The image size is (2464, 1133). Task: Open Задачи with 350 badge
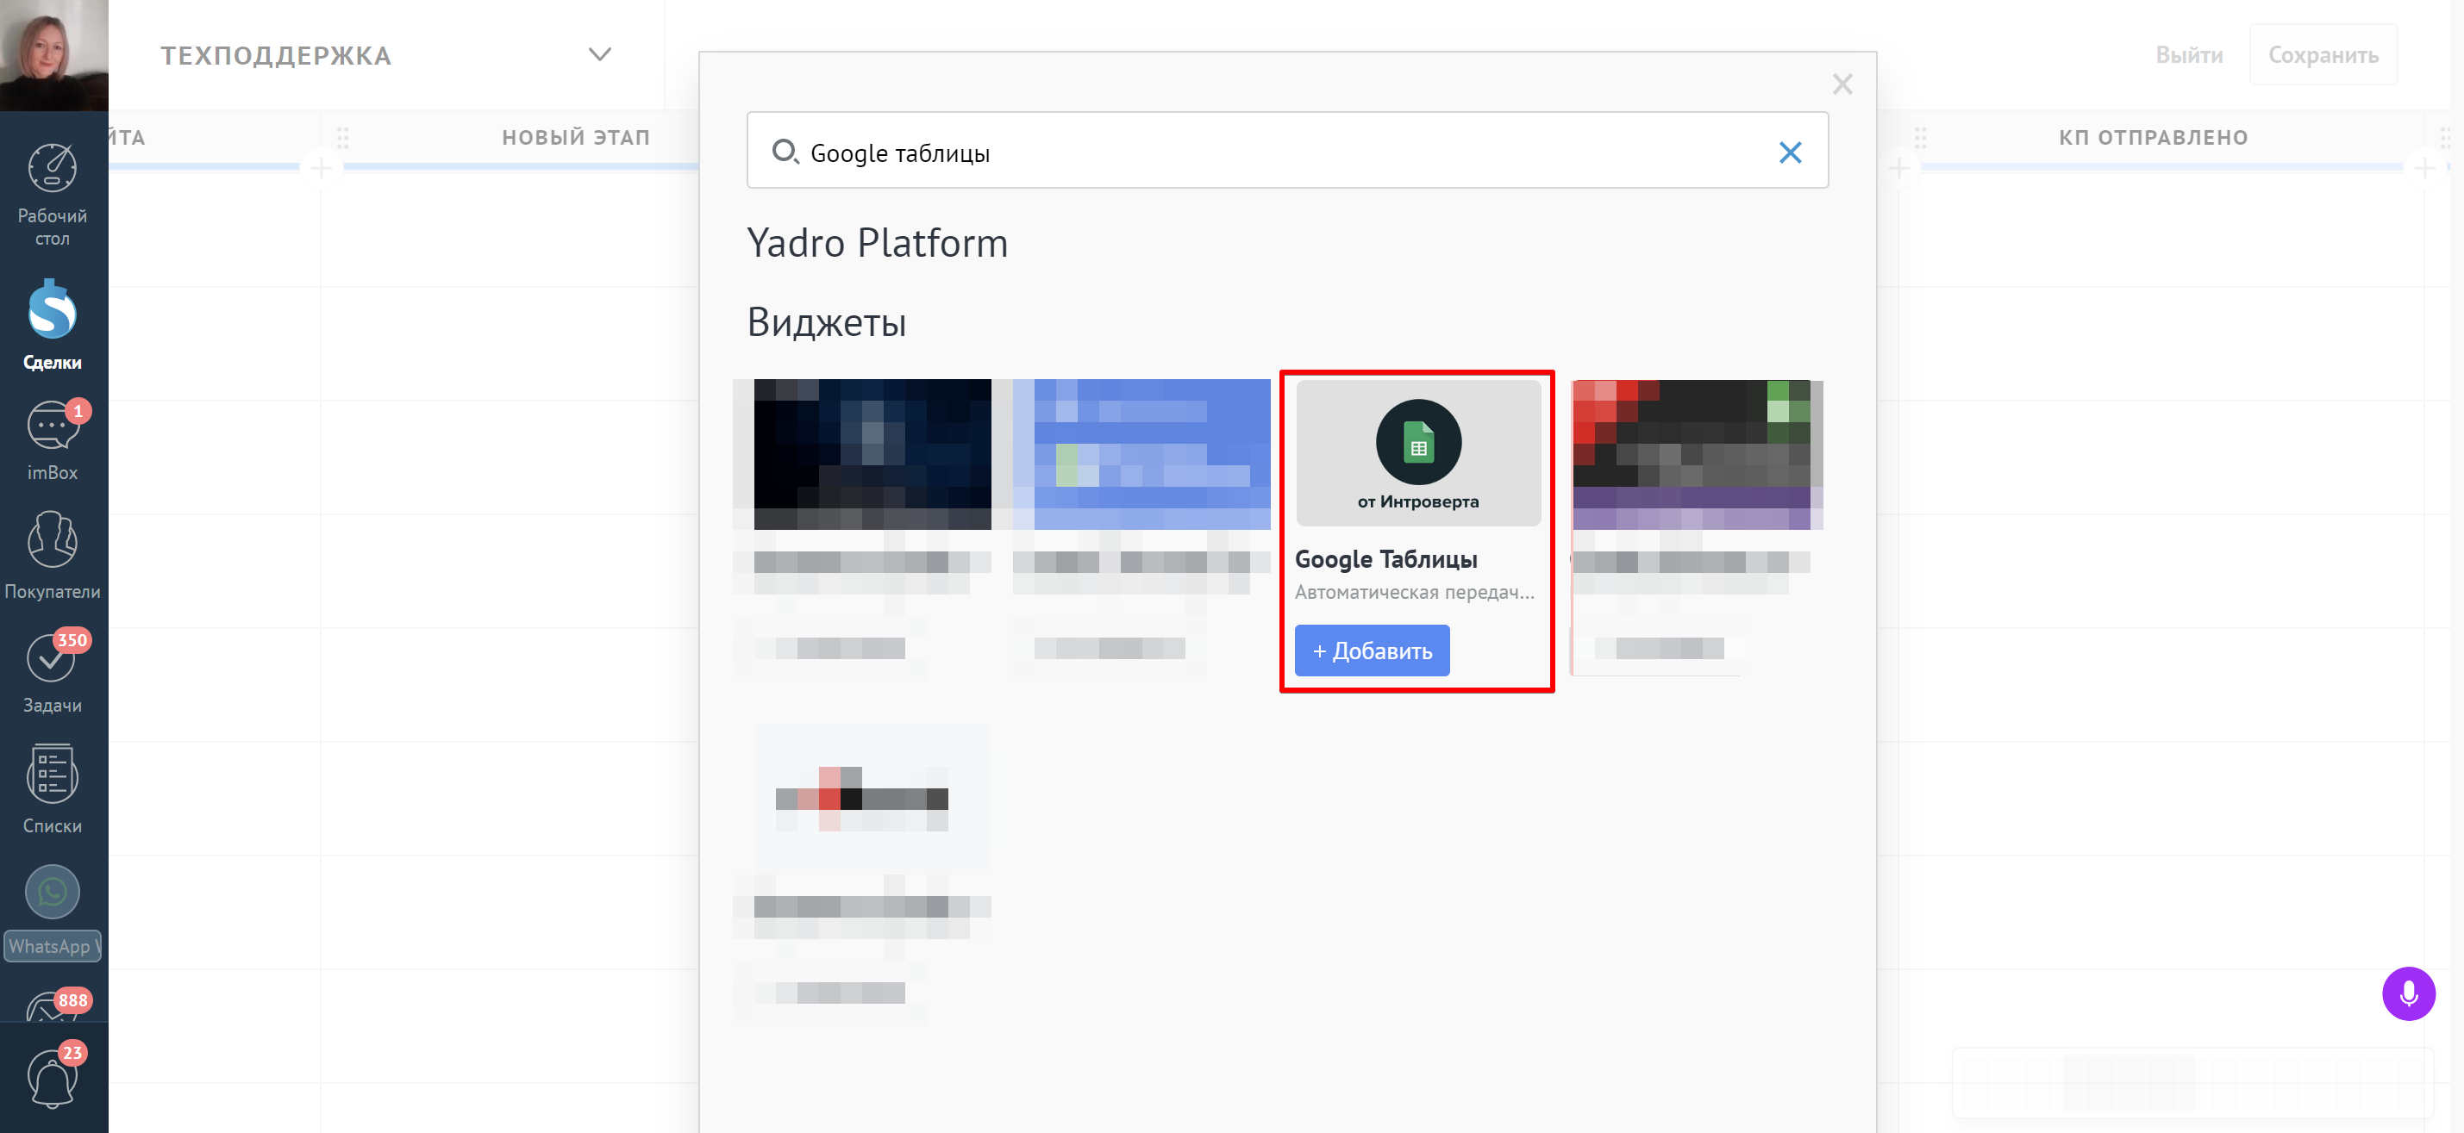53,672
